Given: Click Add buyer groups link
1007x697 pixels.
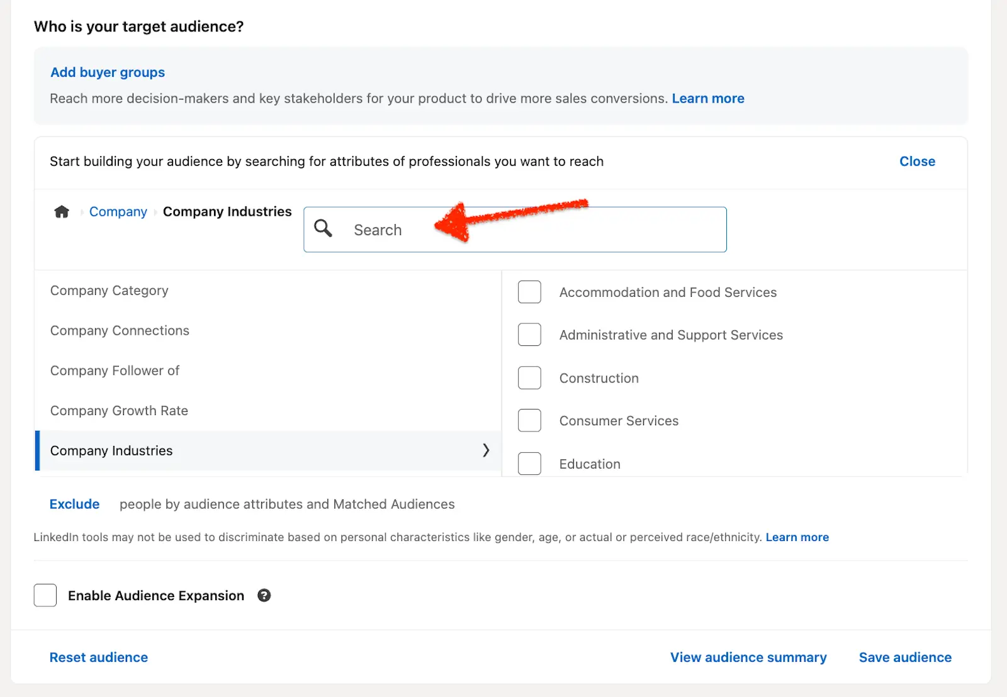Looking at the screenshot, I should (108, 72).
